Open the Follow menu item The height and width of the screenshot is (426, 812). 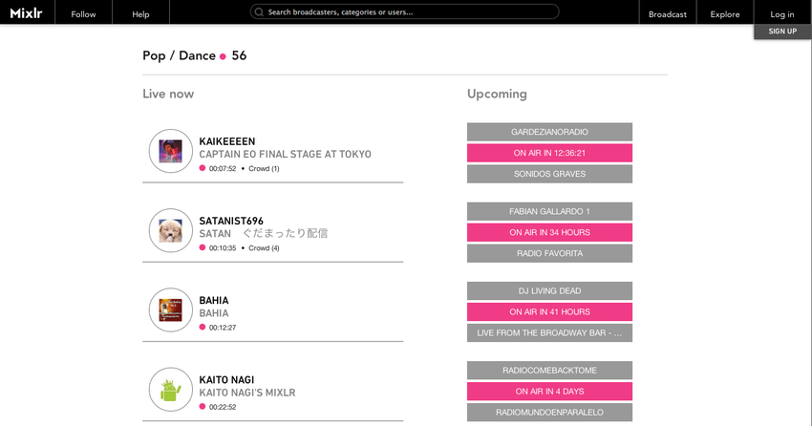[x=83, y=14]
